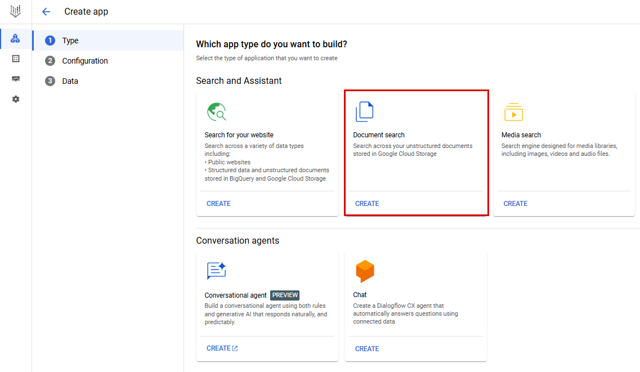The width and height of the screenshot is (640, 372).
Task: Click CREATE under Search for your website
Action: (218, 203)
